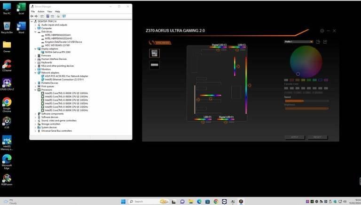Open the Recycle Bin
Screen dimensions: 361x205
7,28
